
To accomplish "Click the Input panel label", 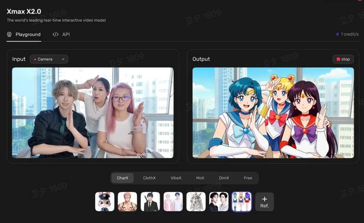I will [19, 59].
